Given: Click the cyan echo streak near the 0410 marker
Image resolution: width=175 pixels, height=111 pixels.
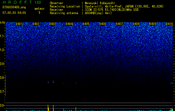Looking at the screenshot, I should (x=172, y=83).
